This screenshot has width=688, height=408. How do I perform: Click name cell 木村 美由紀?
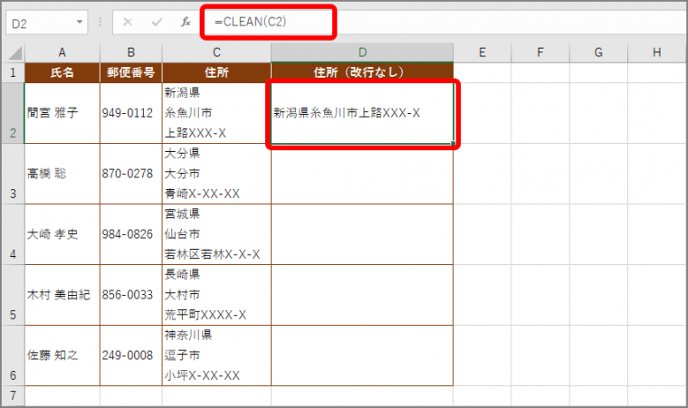[62, 295]
